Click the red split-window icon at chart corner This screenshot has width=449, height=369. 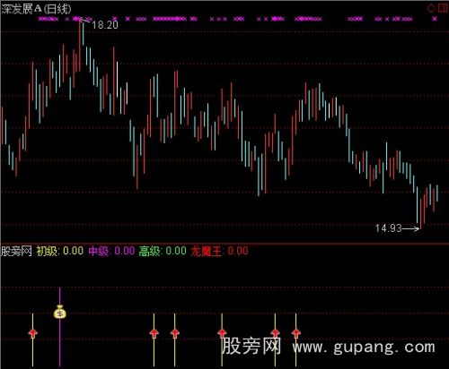point(443,8)
